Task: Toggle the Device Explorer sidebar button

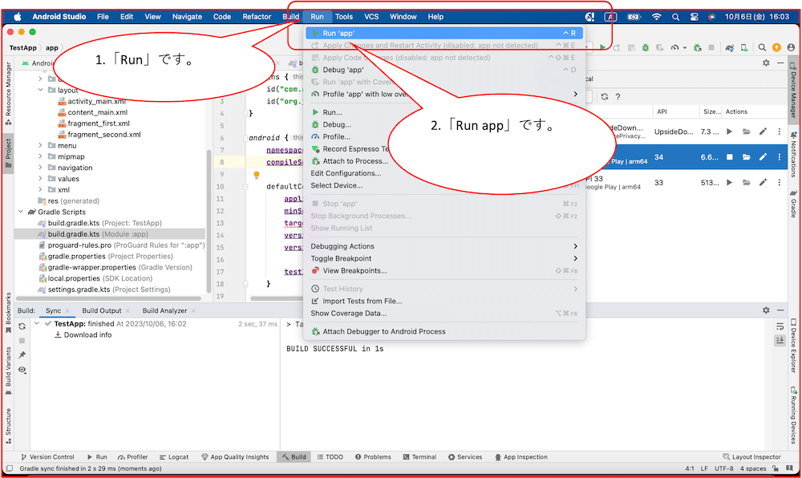Action: 793,346
